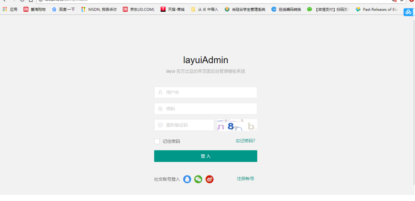The width and height of the screenshot is (415, 201).
Task: Open the 天猫-商城 bookmark
Action: click(x=173, y=9)
